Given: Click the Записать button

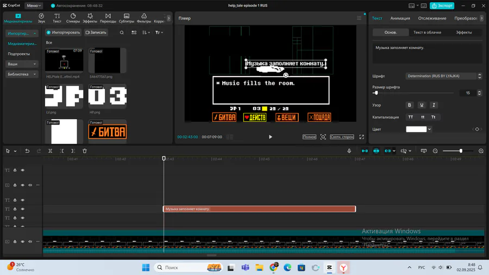Looking at the screenshot, I should (x=96, y=33).
